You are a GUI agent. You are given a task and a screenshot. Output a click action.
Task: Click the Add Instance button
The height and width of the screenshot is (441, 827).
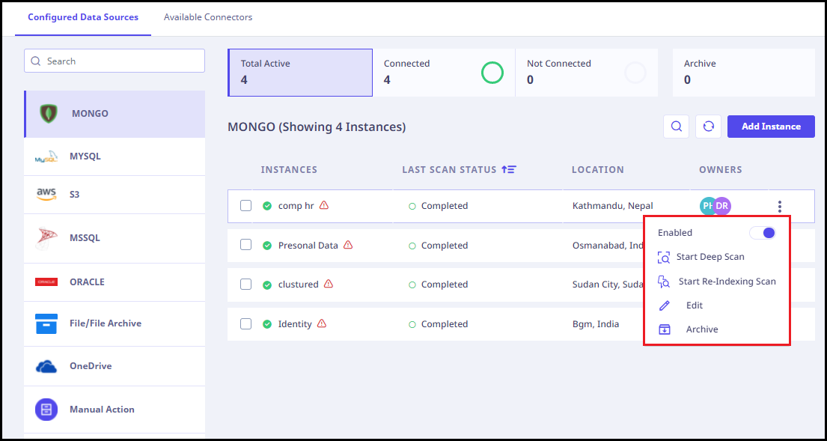[x=771, y=127]
